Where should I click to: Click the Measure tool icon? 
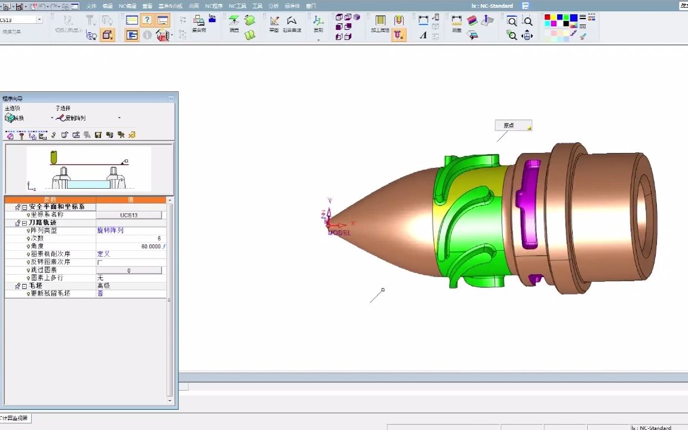pos(457,23)
